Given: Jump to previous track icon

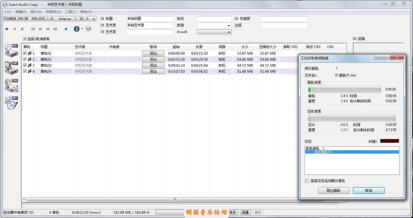Looking at the screenshot, I should 33,29.
